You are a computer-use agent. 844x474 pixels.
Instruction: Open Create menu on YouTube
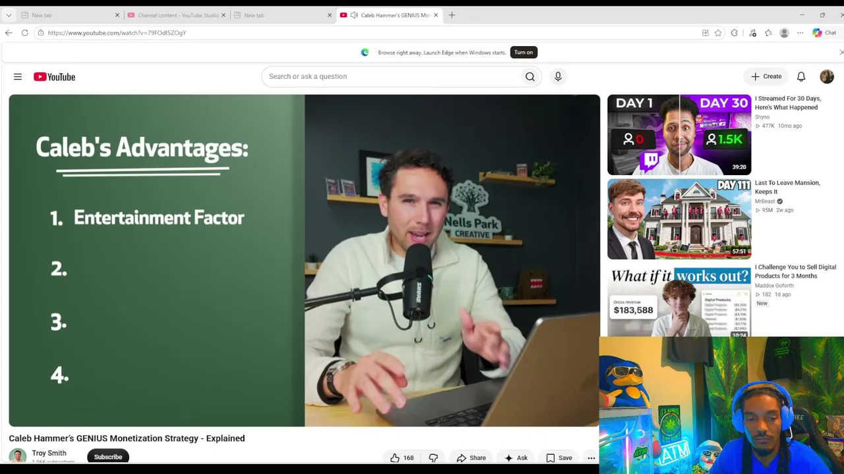click(766, 76)
